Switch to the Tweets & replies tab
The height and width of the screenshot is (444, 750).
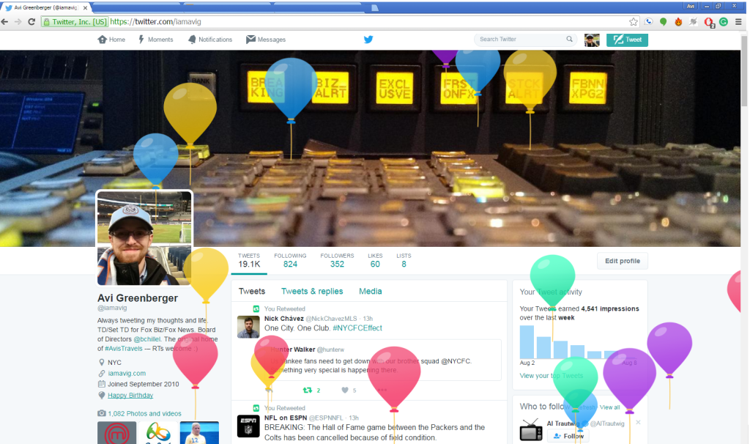312,291
